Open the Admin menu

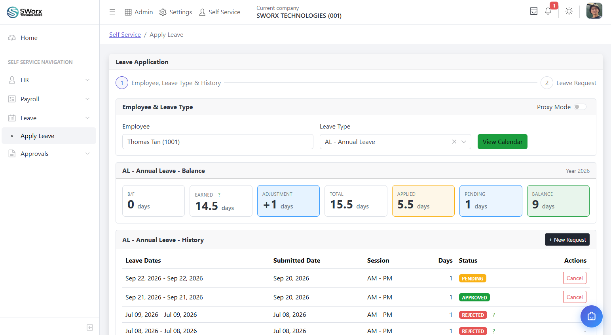(139, 12)
